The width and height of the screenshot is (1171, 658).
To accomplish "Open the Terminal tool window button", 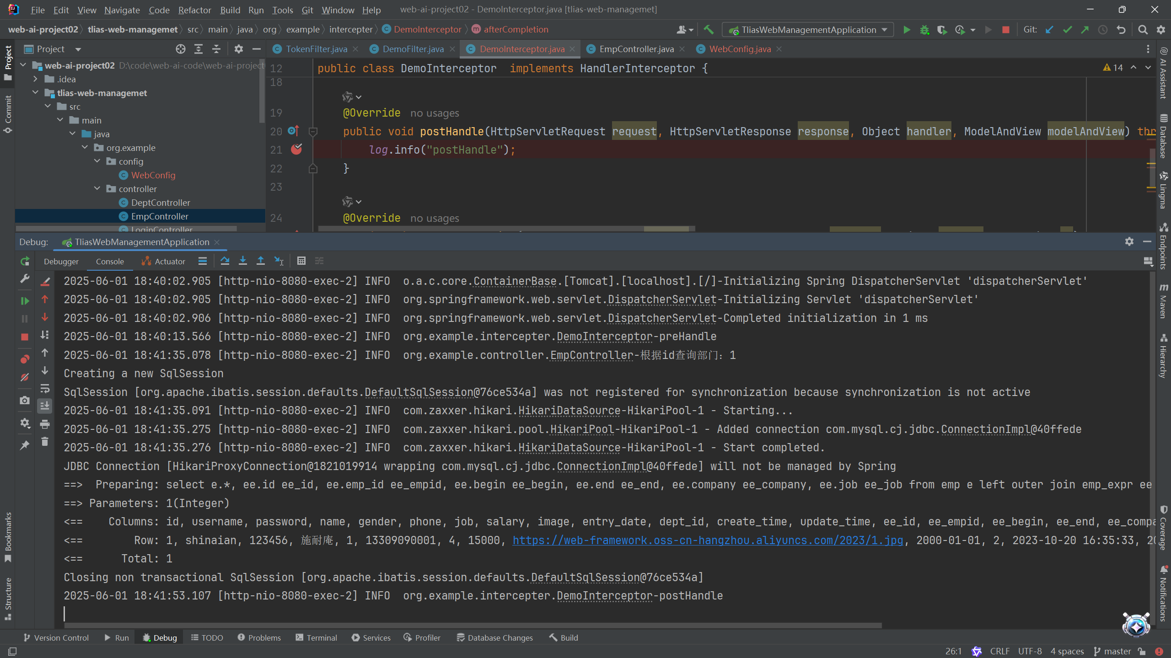I will point(317,637).
